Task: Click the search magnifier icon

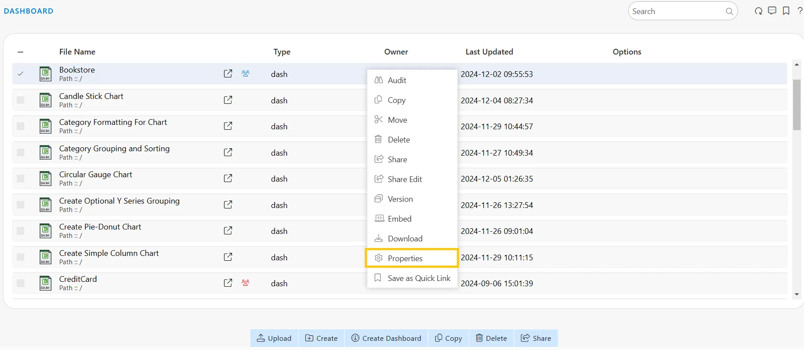Action: coord(730,11)
